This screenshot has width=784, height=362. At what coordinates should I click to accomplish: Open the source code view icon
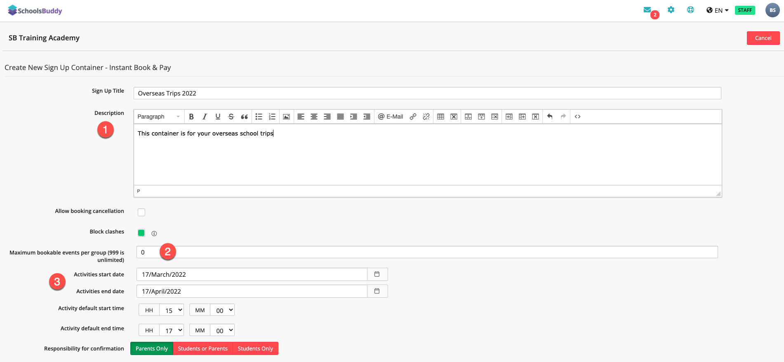pyautogui.click(x=577, y=117)
